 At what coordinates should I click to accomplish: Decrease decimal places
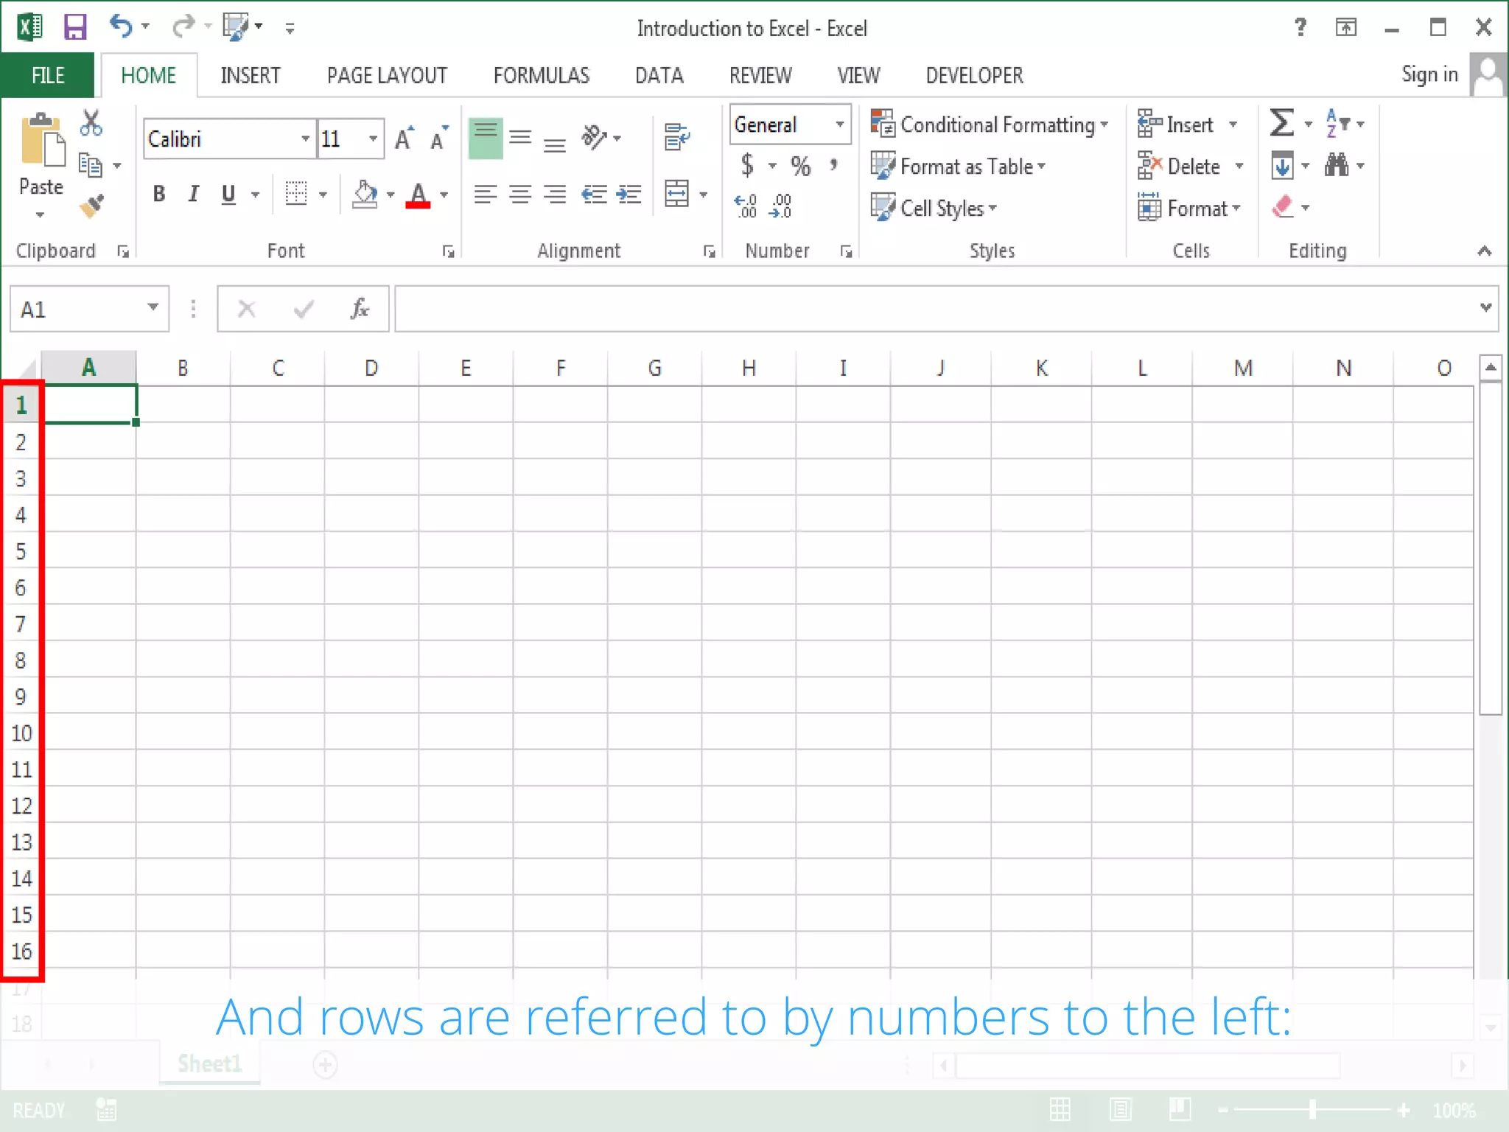click(x=780, y=206)
